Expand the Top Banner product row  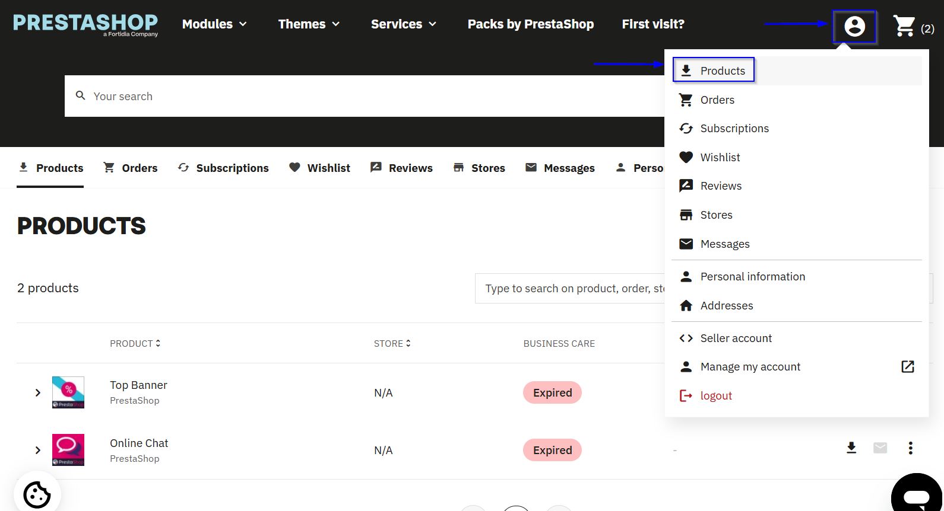tap(38, 392)
